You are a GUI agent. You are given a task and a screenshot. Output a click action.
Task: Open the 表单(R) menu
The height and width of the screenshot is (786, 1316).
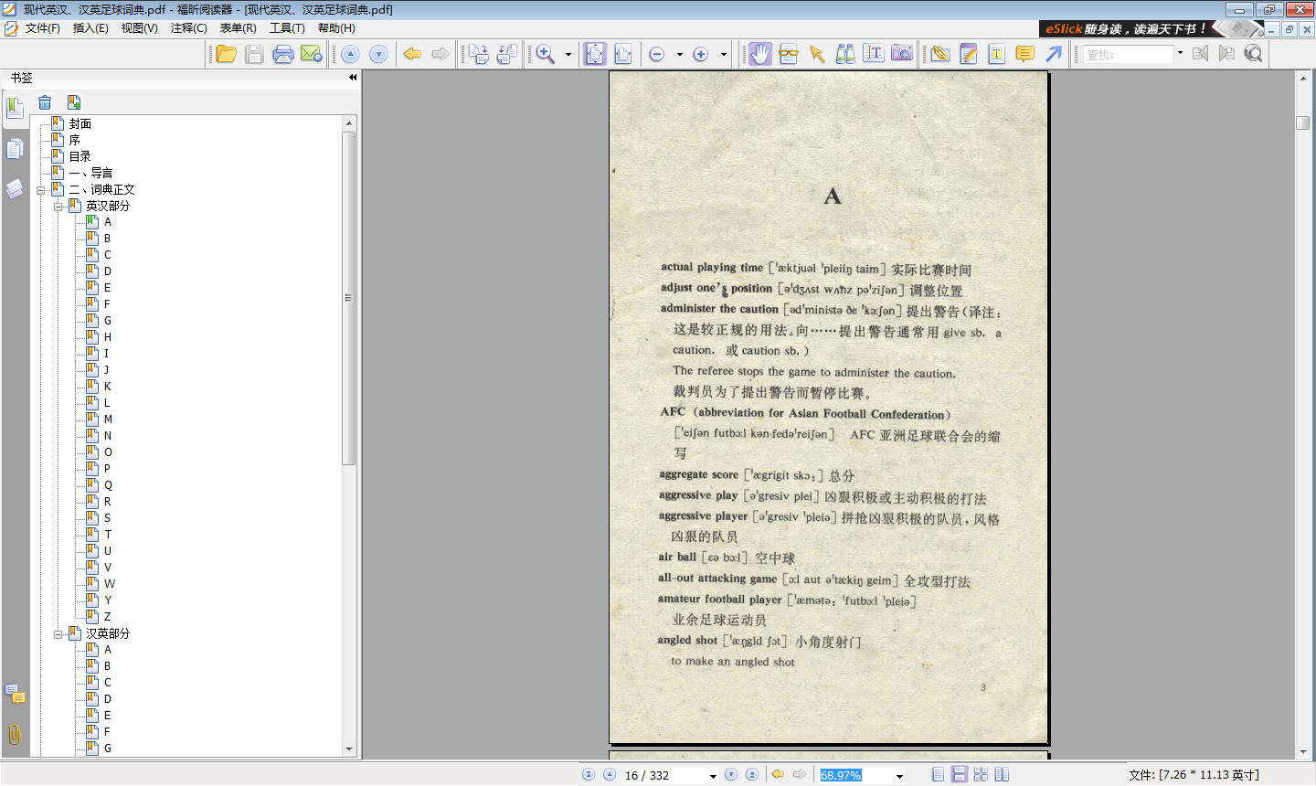(238, 28)
